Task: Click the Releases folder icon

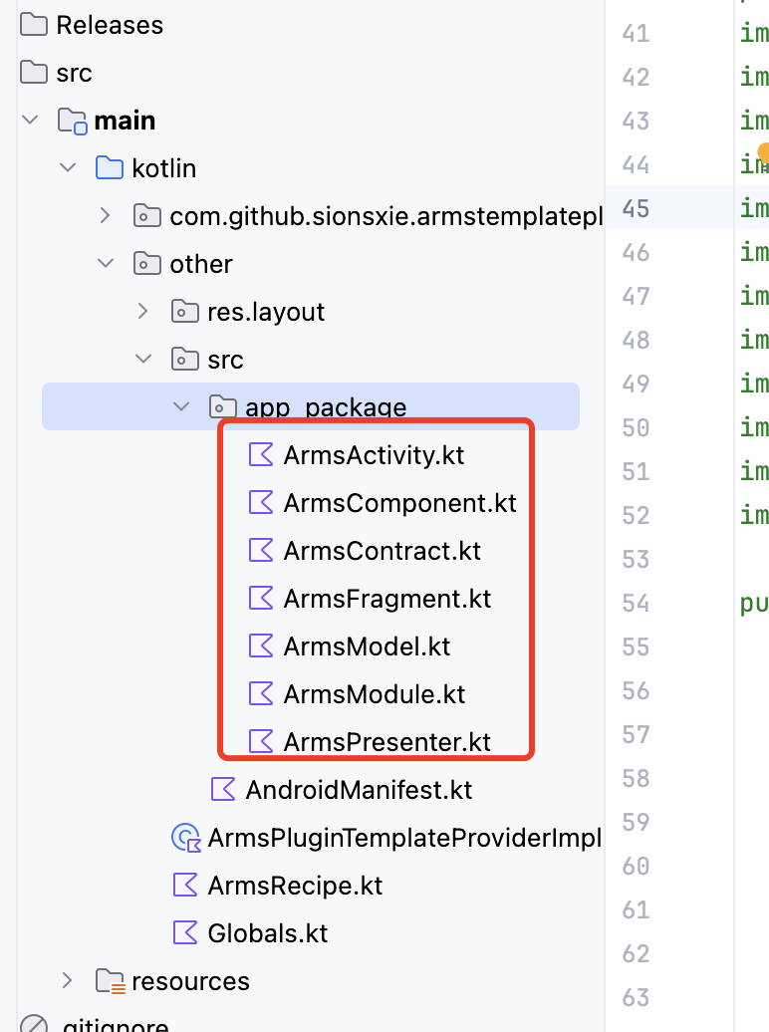Action: (34, 25)
